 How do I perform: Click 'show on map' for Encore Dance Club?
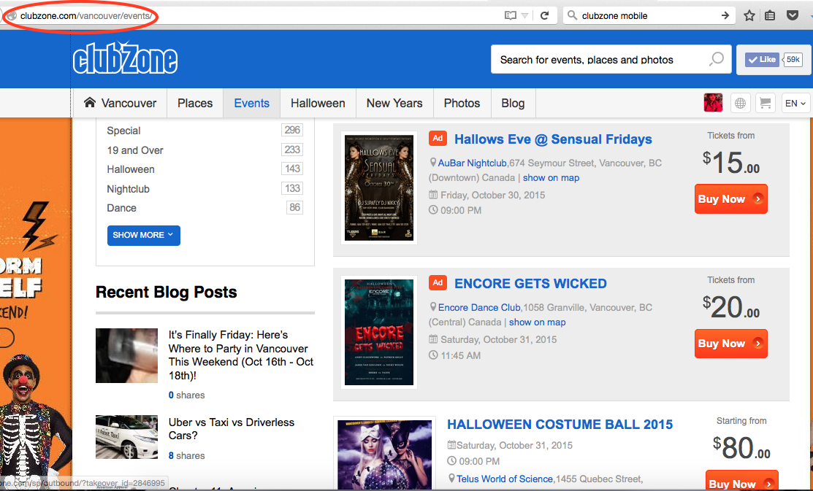click(x=537, y=322)
